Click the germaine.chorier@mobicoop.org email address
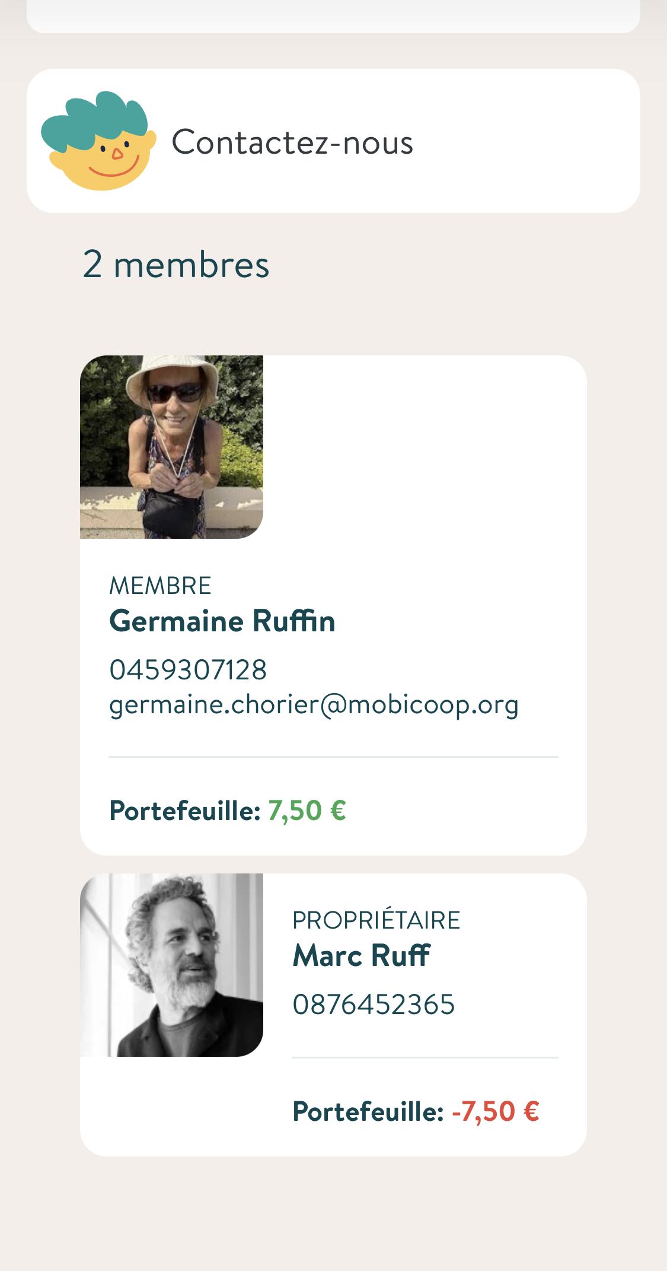The width and height of the screenshot is (667, 1271). click(314, 704)
